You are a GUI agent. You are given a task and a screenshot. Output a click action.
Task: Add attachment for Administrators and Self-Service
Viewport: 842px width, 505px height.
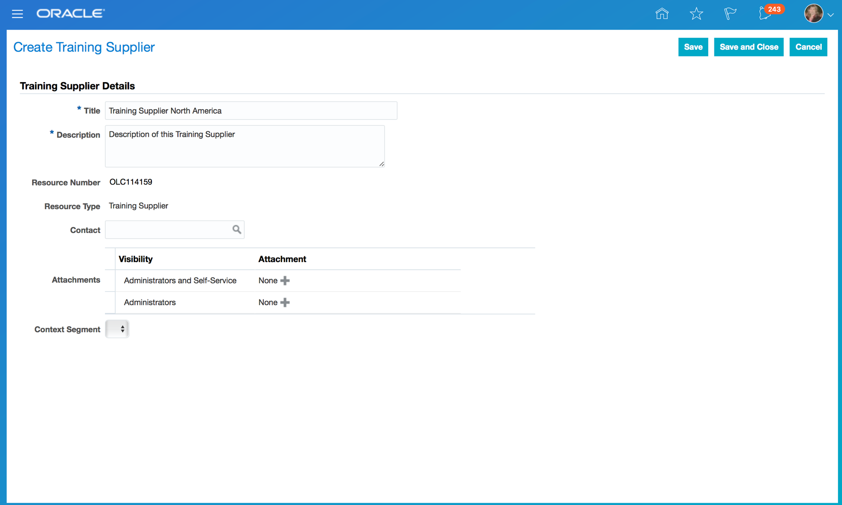tap(285, 281)
